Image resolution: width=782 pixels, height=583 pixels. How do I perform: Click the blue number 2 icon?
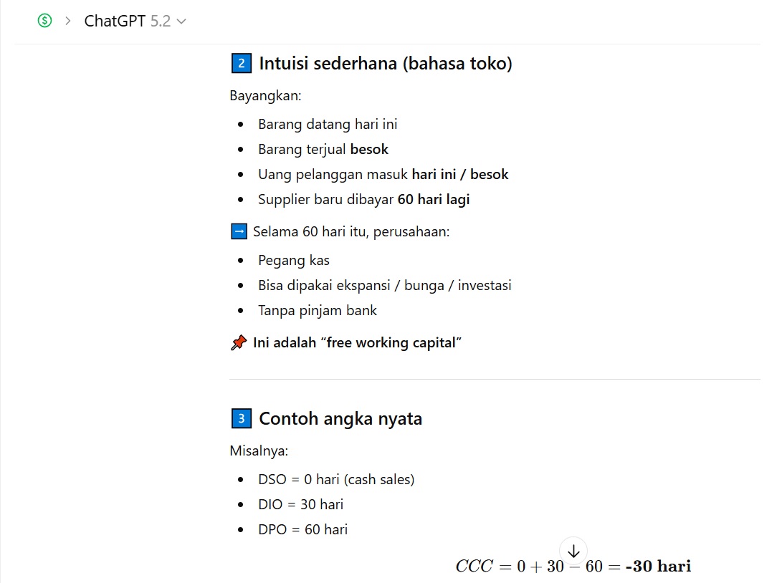pos(242,64)
